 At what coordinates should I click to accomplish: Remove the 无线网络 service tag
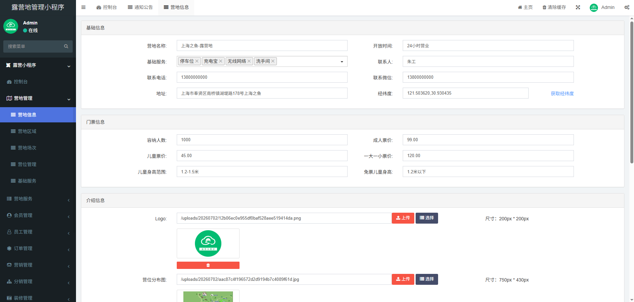coord(249,61)
